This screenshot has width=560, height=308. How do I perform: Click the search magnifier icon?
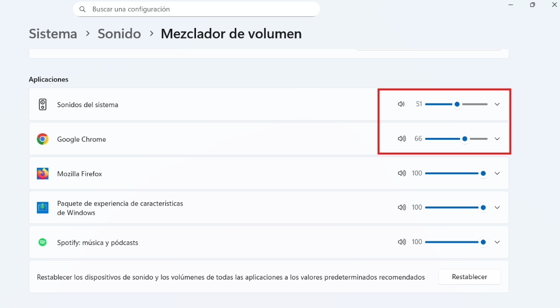pyautogui.click(x=83, y=9)
